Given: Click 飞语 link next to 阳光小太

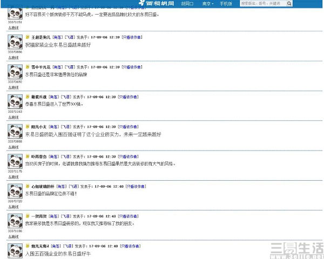Looking at the screenshot, I should (66, 127).
